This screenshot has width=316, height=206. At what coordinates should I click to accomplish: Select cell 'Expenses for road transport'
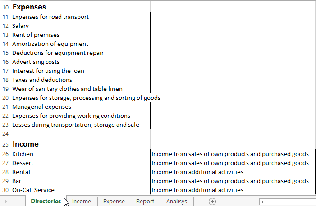tap(81, 17)
